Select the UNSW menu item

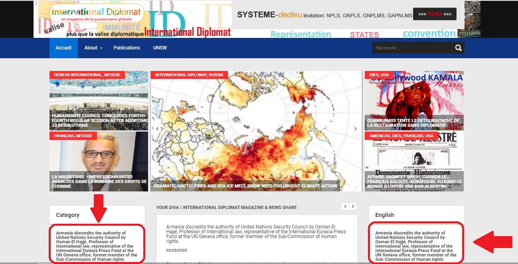pyautogui.click(x=160, y=48)
